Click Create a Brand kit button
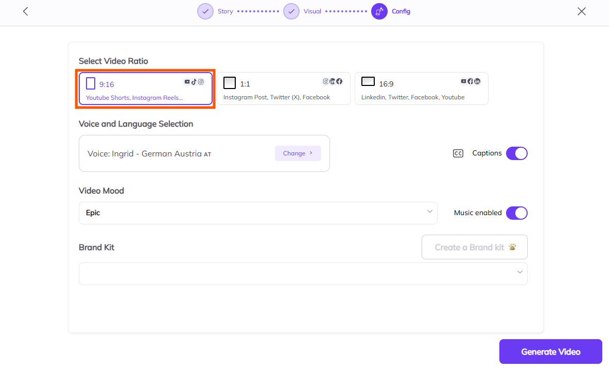The width and height of the screenshot is (609, 369). (475, 247)
